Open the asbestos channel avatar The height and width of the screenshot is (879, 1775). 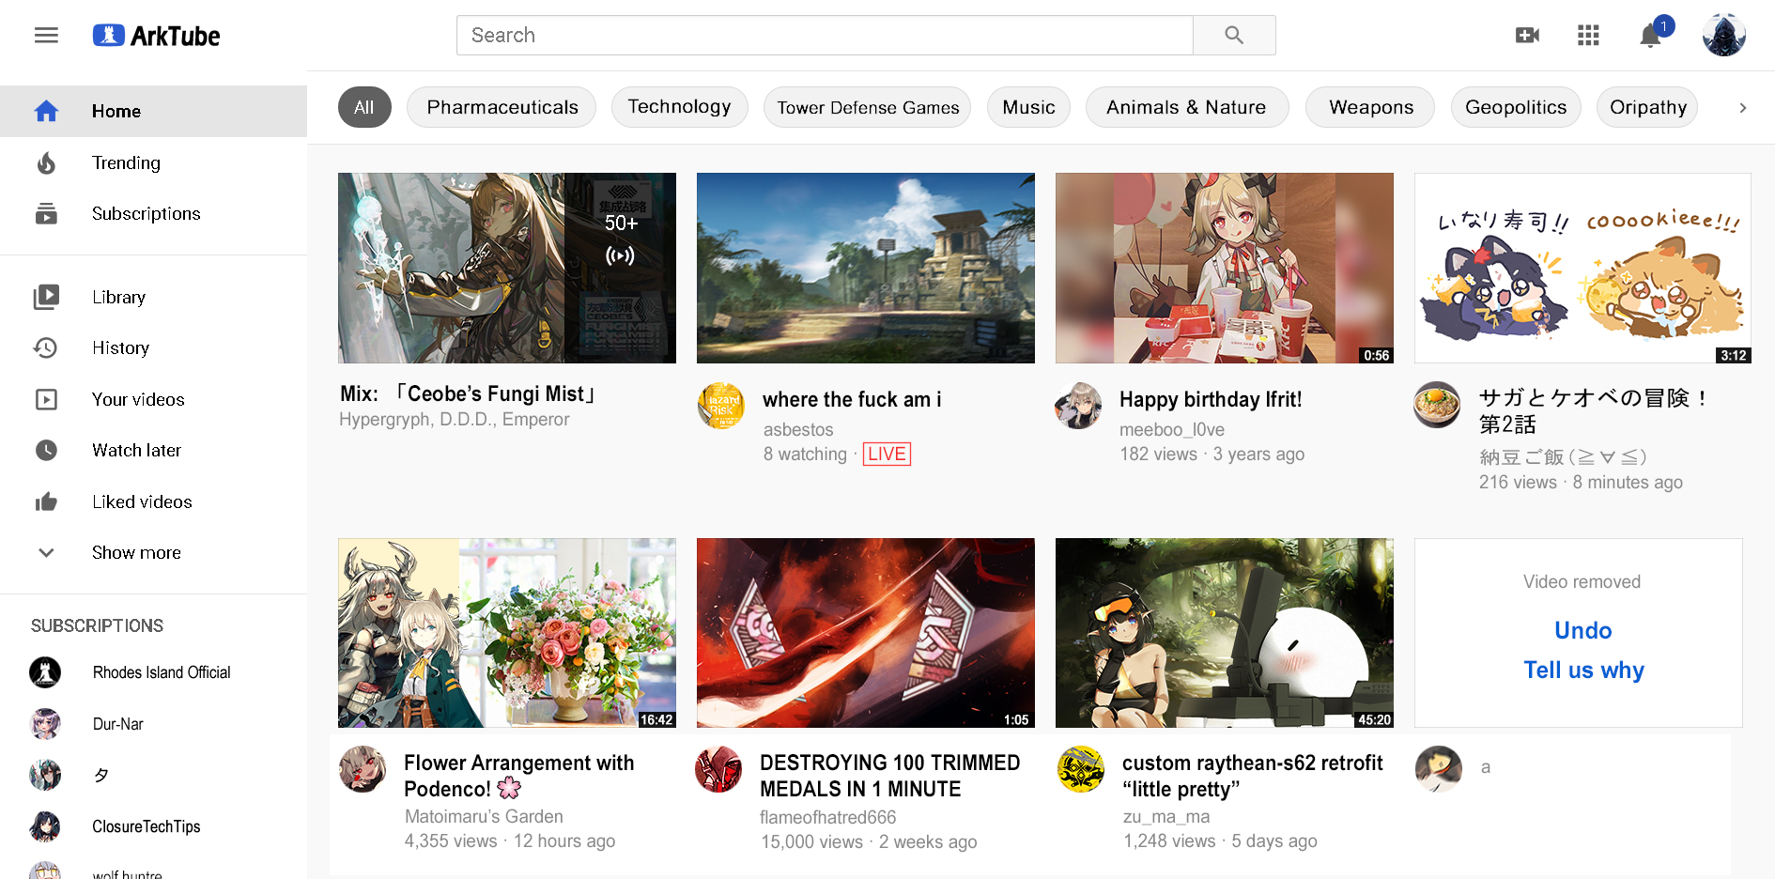pos(721,406)
